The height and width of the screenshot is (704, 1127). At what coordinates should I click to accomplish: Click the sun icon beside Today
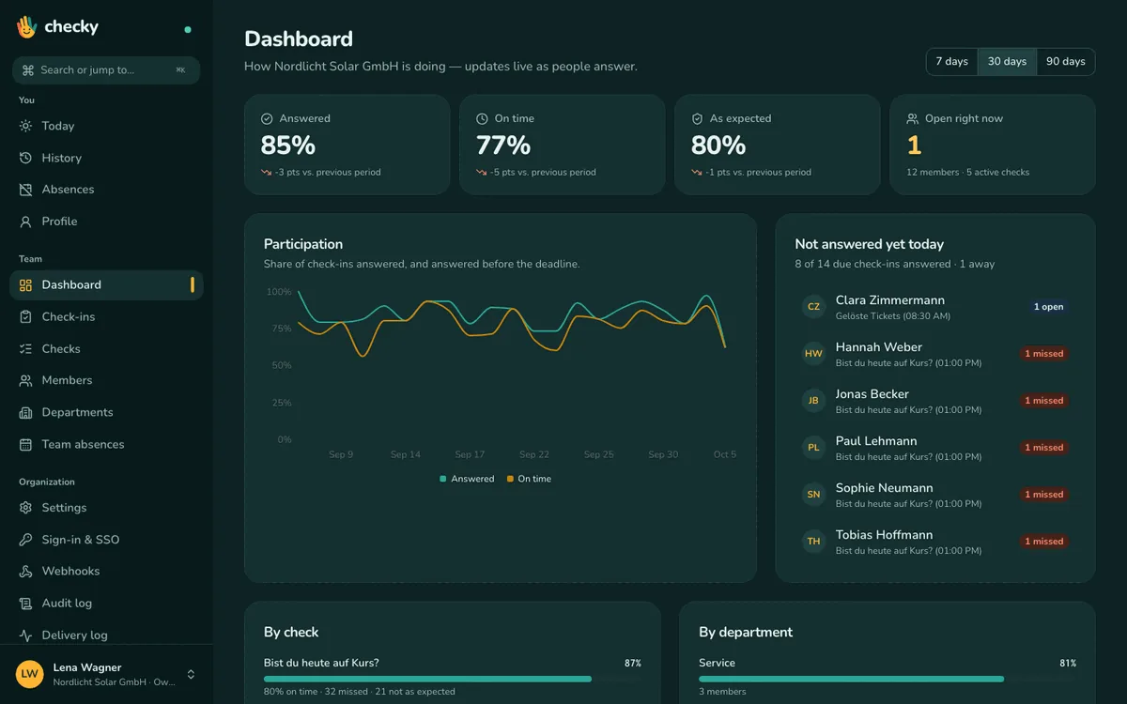click(25, 126)
